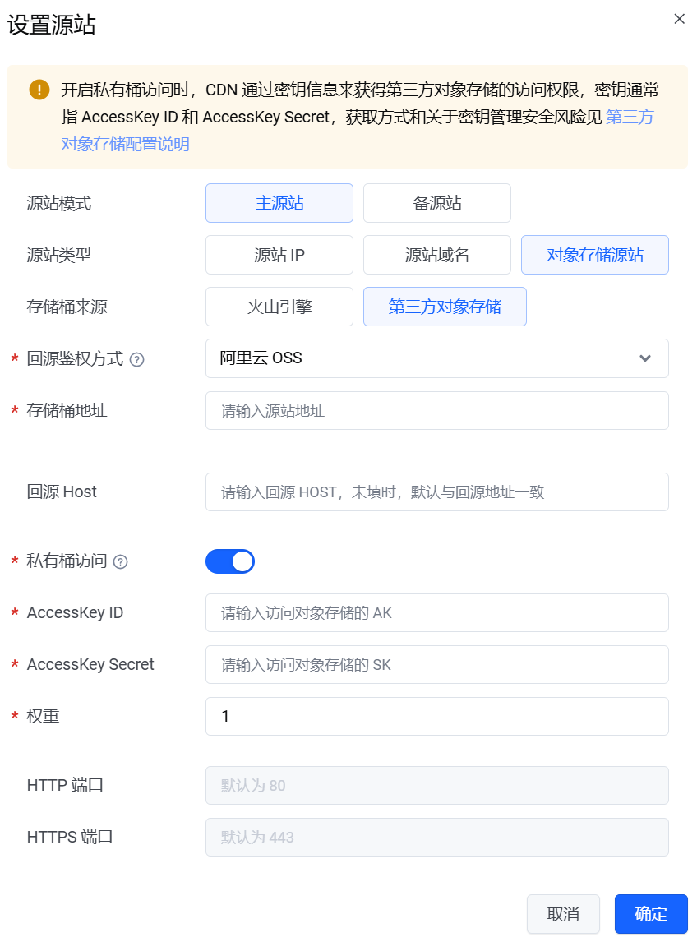Choose 源站 IP as origin type
Image resolution: width=697 pixels, height=942 pixels.
coord(279,255)
